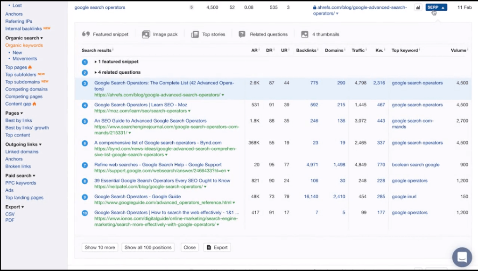This screenshot has width=478, height=271.
Task: Open the google search operators keyword link
Action: coord(100,7)
